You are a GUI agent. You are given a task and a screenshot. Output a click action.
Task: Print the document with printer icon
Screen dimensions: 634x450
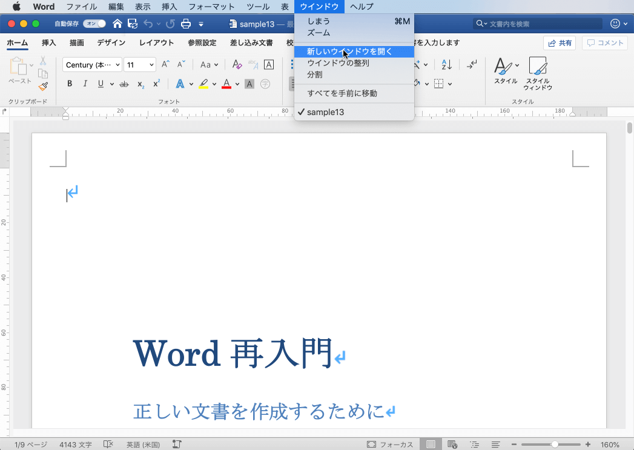click(186, 24)
